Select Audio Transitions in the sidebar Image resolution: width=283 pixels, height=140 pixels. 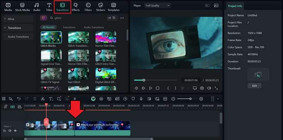coord(18,37)
